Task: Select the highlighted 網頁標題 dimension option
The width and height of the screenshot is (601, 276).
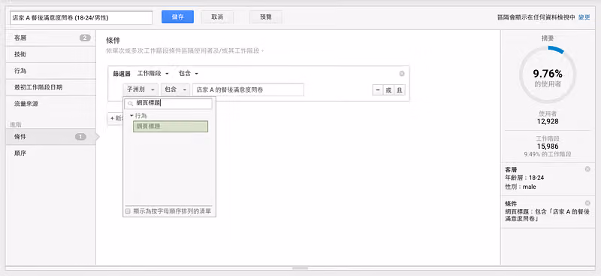Action: [x=171, y=126]
